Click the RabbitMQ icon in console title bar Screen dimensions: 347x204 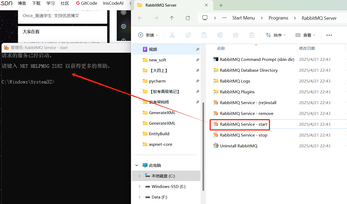pos(6,48)
